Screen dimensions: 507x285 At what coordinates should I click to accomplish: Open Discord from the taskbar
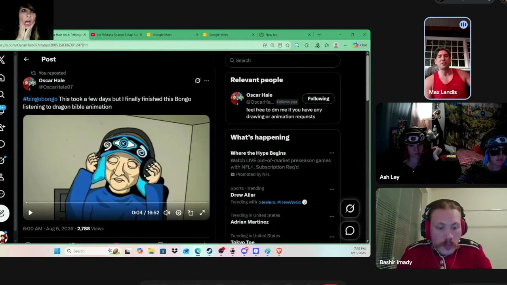tap(244, 251)
